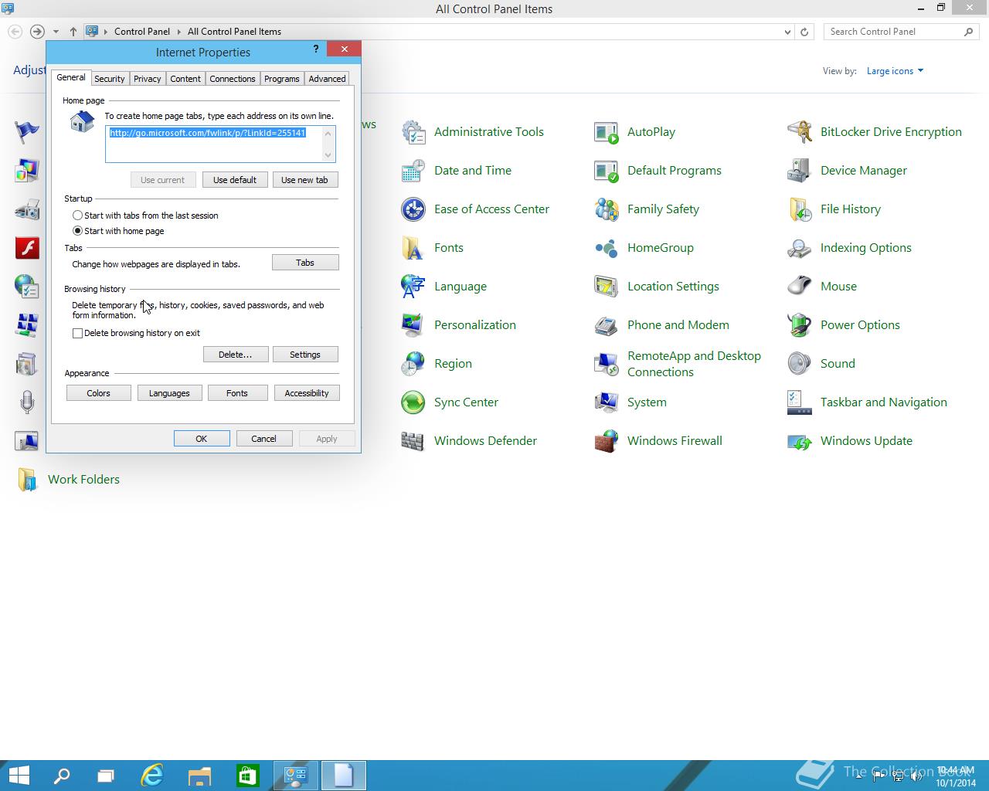Click the home page URL field
989x791 pixels.
tap(220, 144)
